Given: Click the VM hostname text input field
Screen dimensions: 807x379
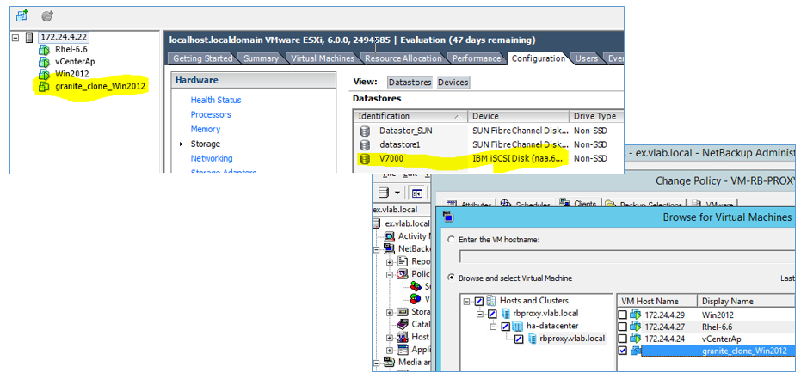Looking at the screenshot, I should (x=628, y=256).
